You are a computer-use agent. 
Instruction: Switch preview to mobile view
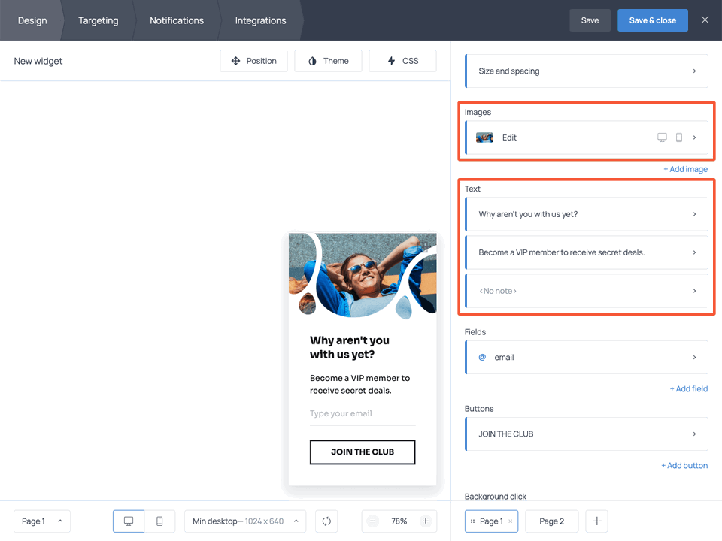[x=160, y=521]
